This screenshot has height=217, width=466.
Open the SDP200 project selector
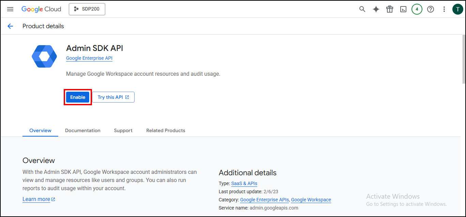click(x=87, y=9)
